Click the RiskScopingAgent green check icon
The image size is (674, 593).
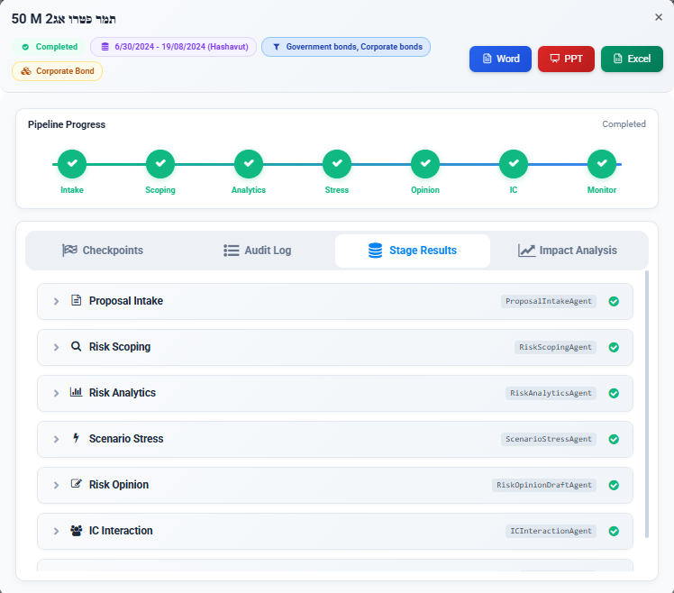tap(614, 348)
